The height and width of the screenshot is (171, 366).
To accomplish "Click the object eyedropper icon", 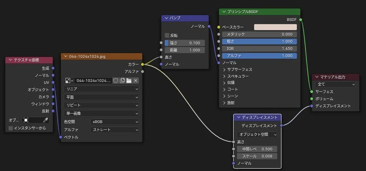I will [45, 120].
